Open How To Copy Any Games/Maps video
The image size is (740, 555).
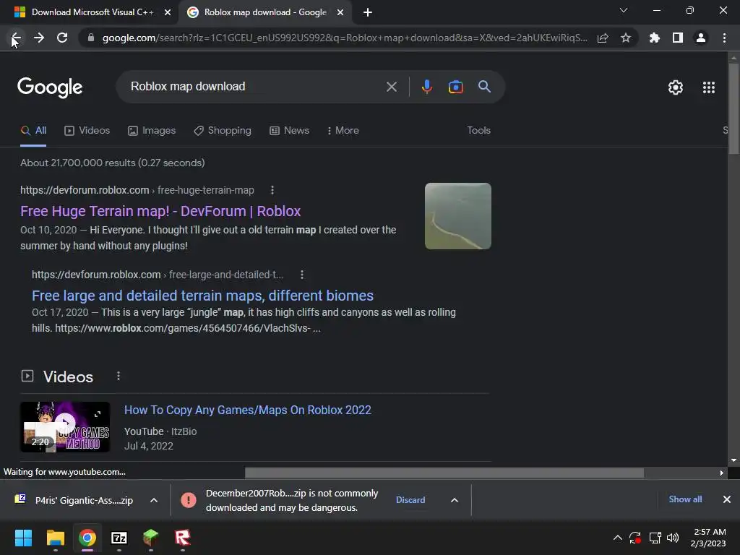(248, 410)
